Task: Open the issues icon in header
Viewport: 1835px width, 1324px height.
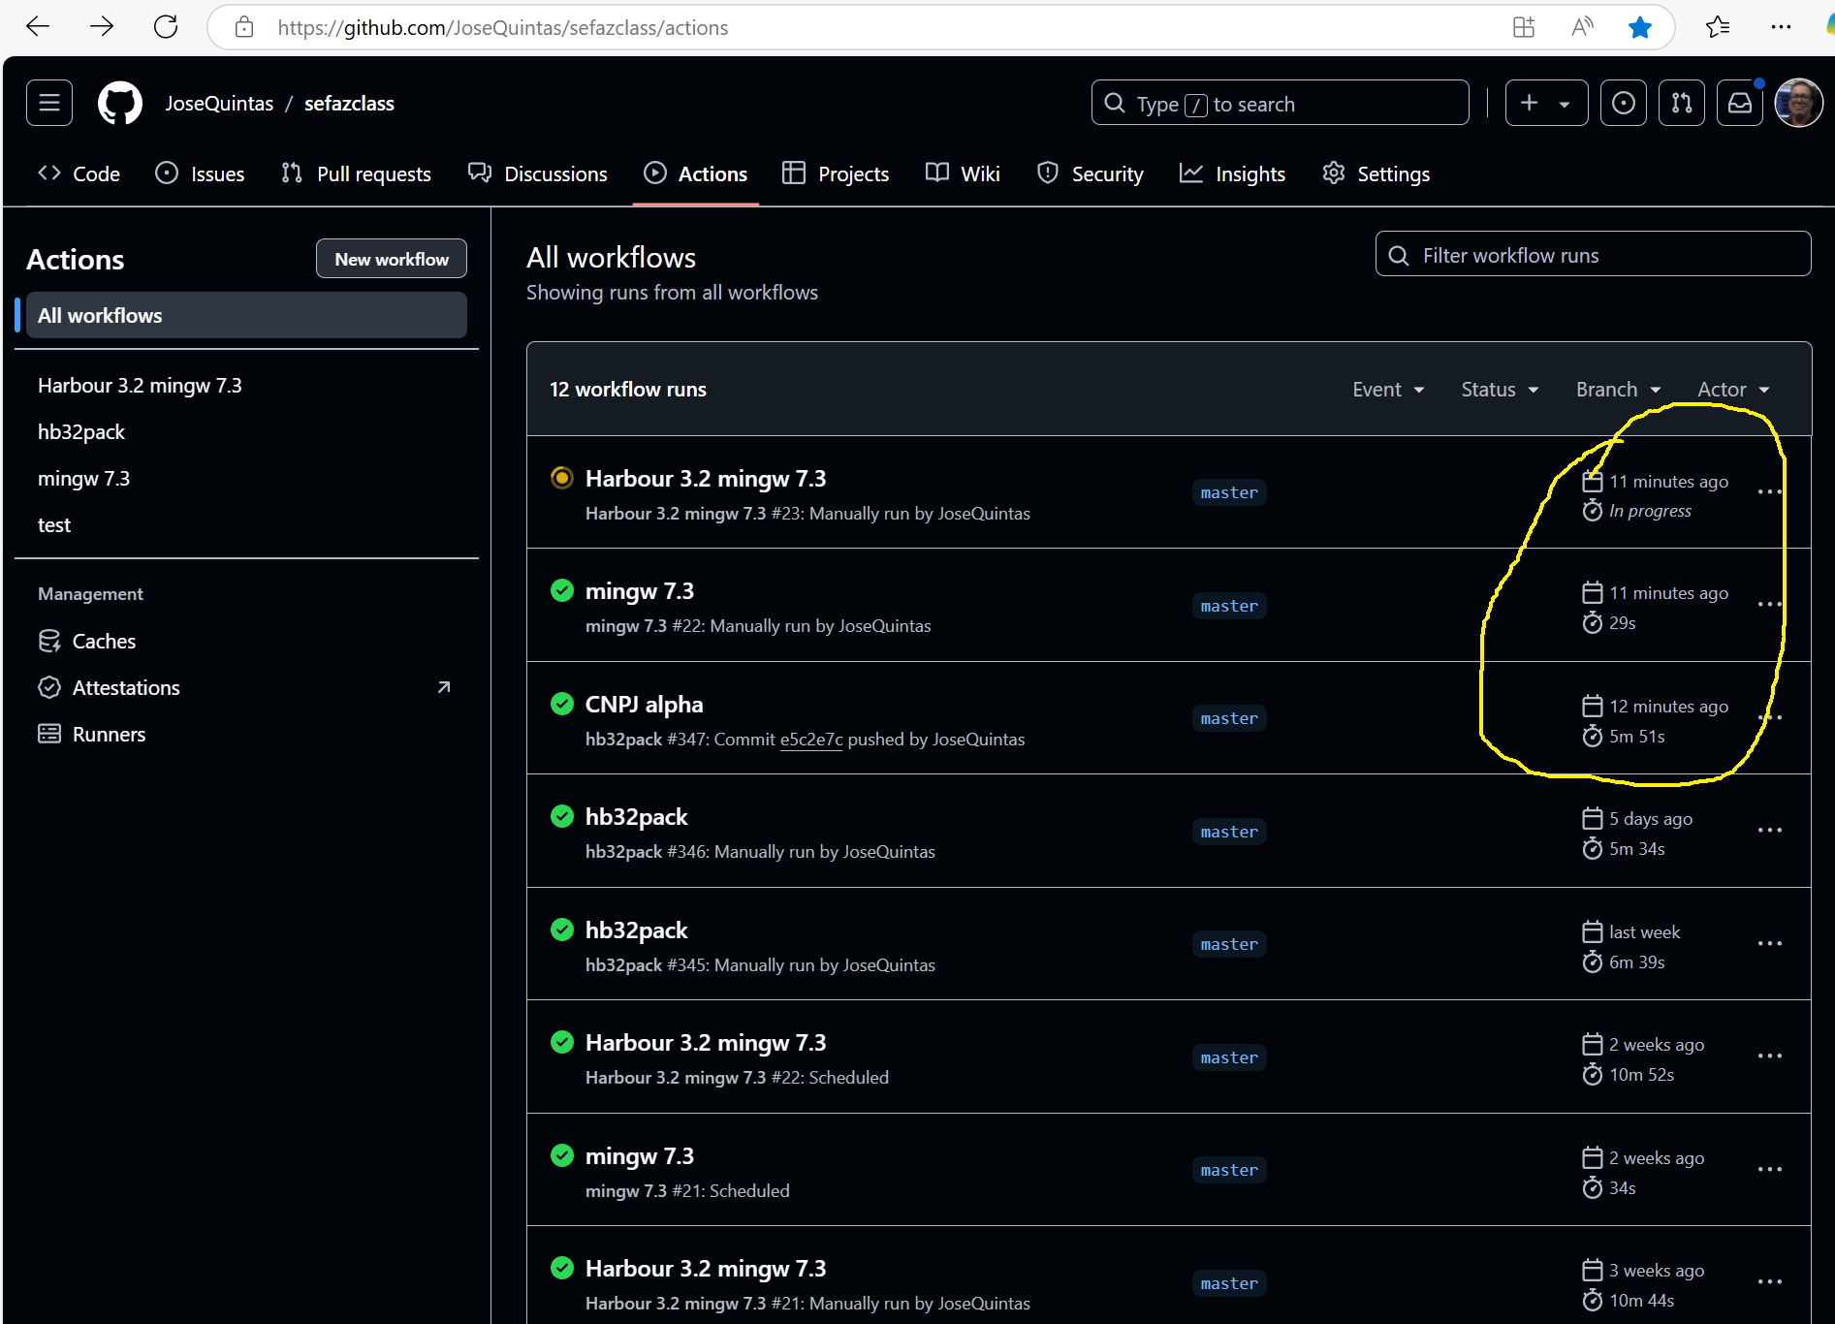Action: click(x=1624, y=104)
